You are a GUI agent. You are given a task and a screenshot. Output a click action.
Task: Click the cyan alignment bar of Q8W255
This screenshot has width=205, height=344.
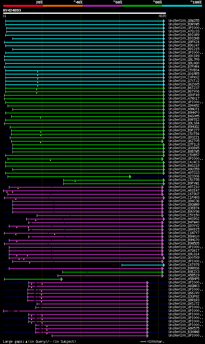tap(85, 21)
